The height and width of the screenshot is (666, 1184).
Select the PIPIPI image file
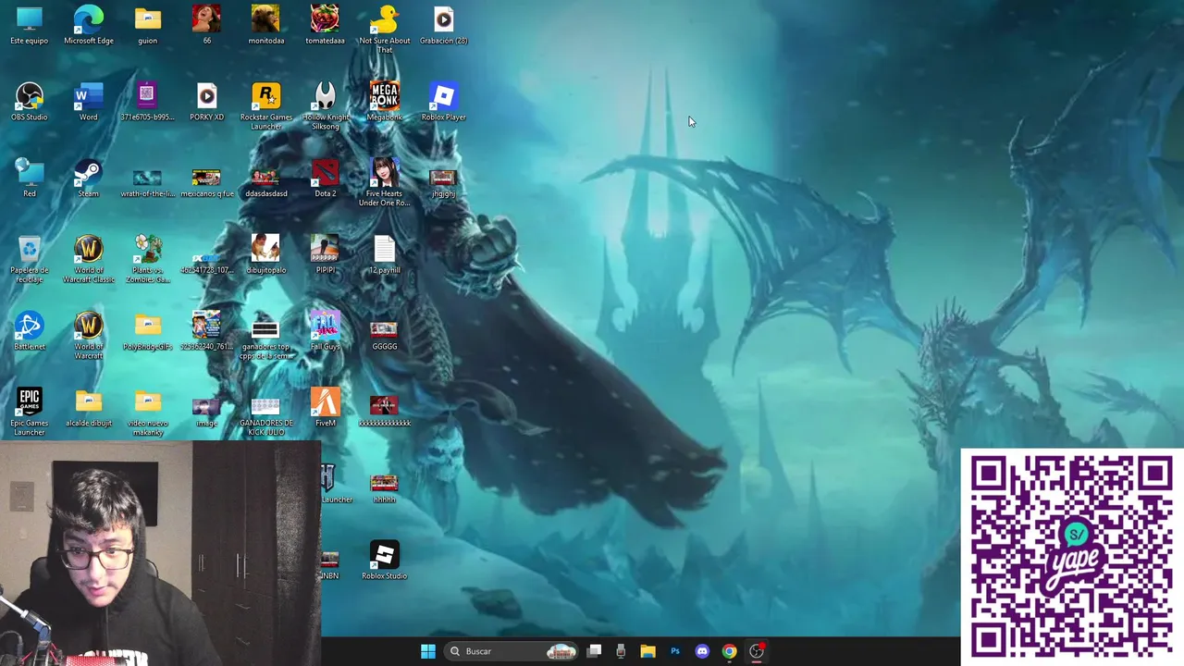pyautogui.click(x=325, y=255)
